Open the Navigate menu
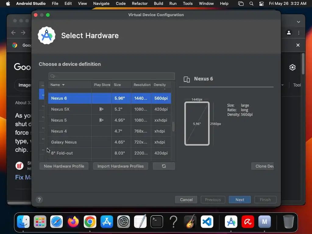 (101, 4)
